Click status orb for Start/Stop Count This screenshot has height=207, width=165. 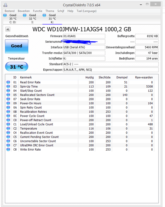coord(8,91)
